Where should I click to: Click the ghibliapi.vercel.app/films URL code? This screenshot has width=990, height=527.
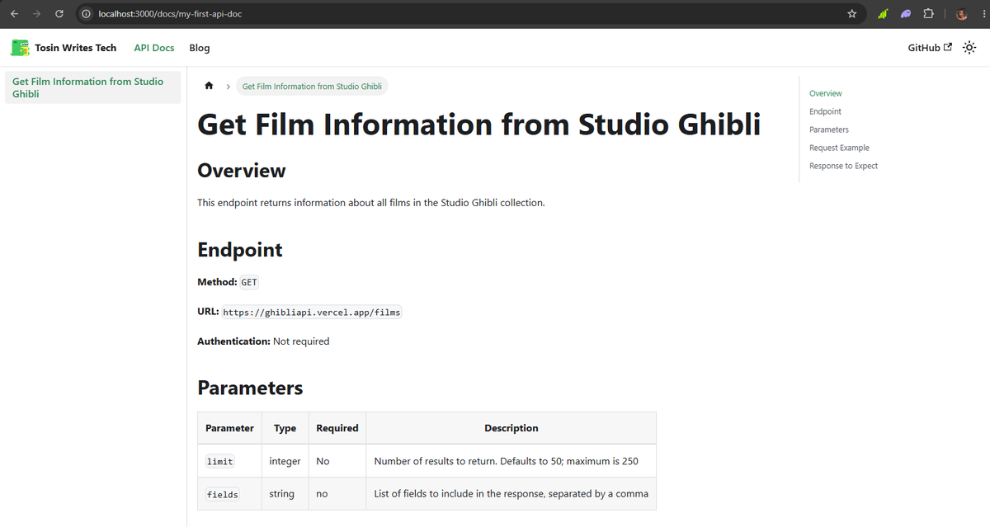coord(312,313)
